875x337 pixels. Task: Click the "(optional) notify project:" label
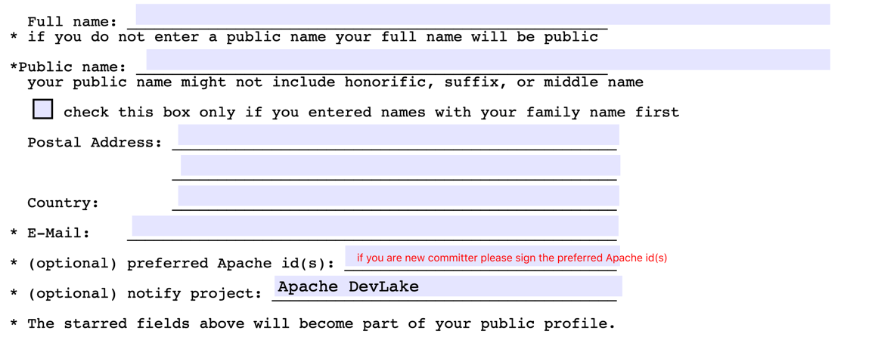[145, 293]
